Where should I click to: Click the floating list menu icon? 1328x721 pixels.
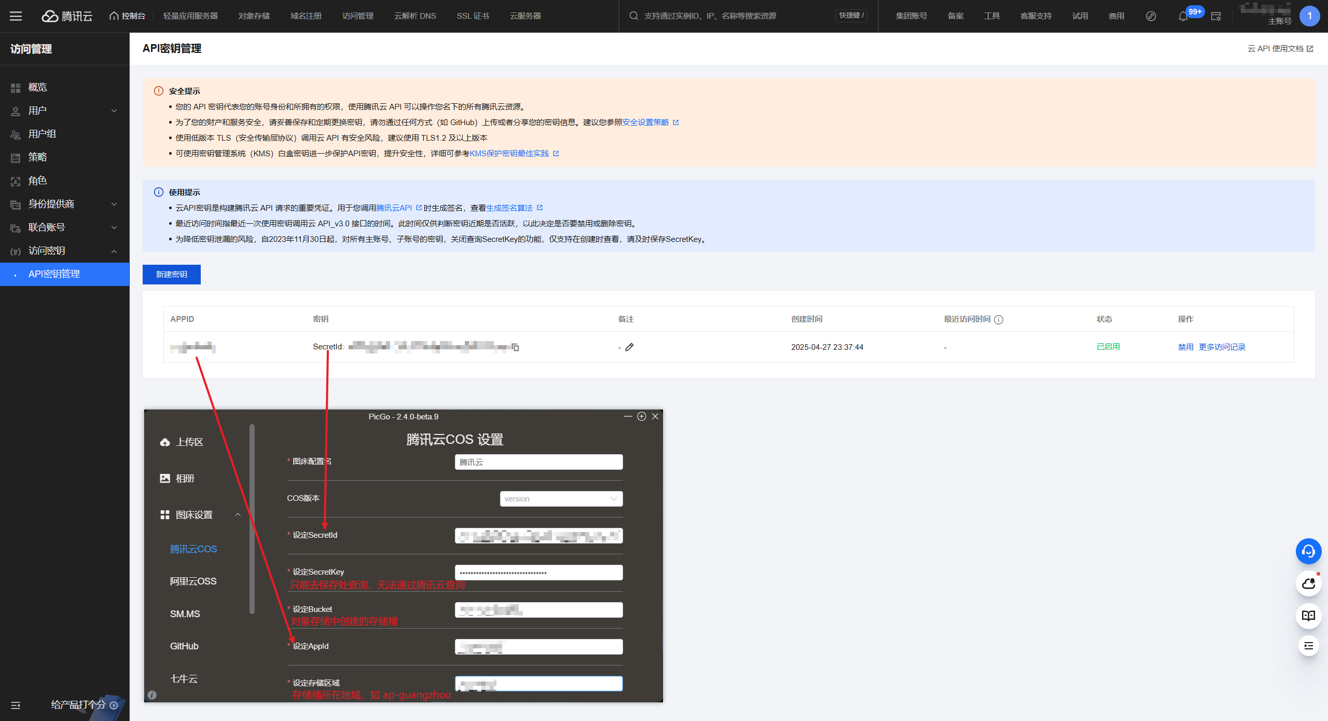(1308, 646)
